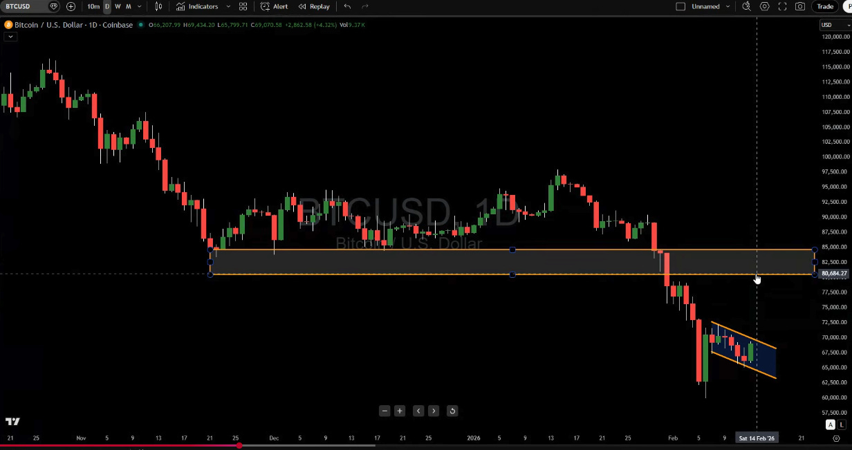Click the TradingView logo at bottom left
This screenshot has height=450, width=852.
[12, 422]
